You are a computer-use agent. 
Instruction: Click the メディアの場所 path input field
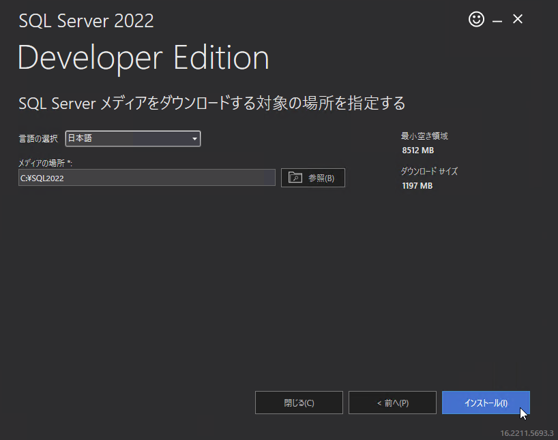point(147,178)
